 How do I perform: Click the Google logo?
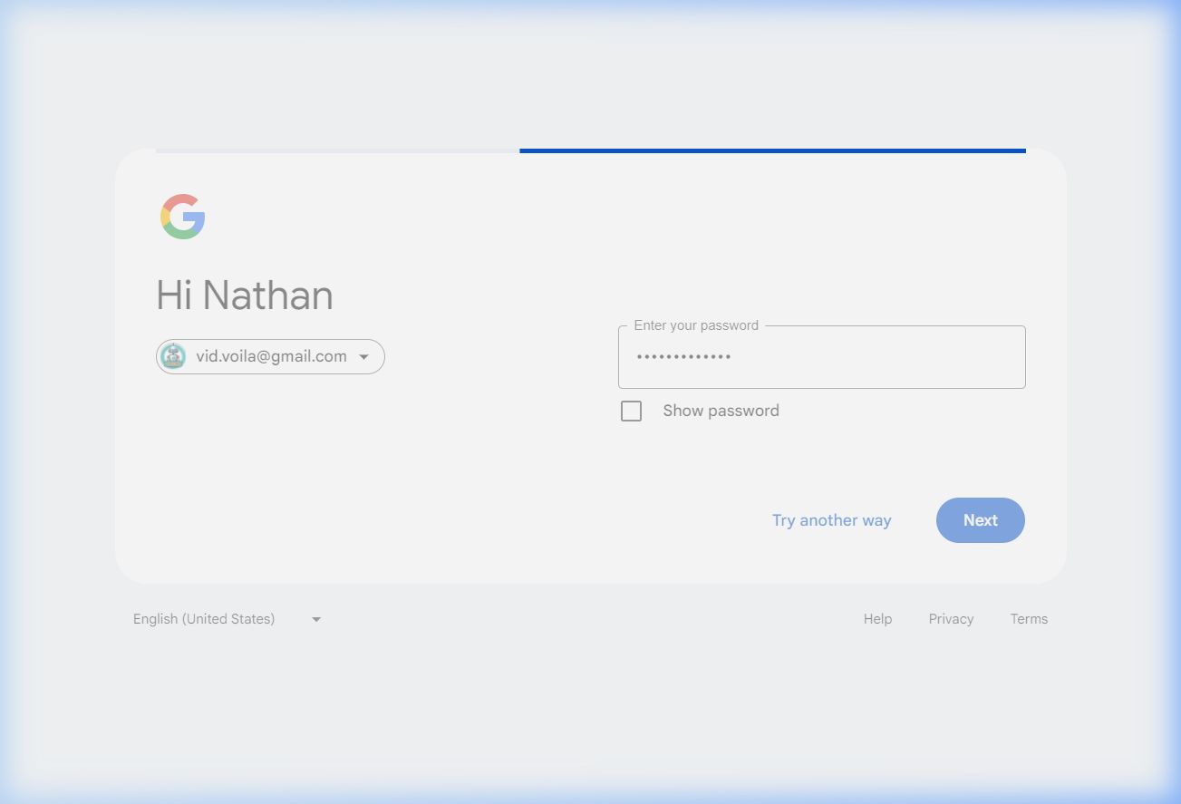point(183,217)
